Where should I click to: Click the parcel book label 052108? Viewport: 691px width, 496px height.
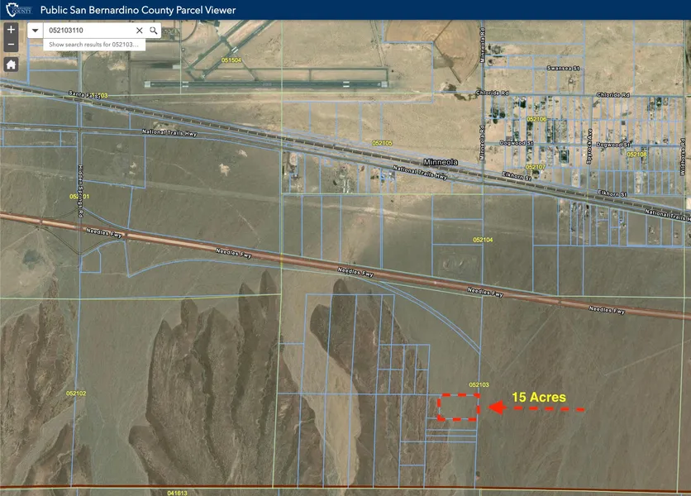636,154
